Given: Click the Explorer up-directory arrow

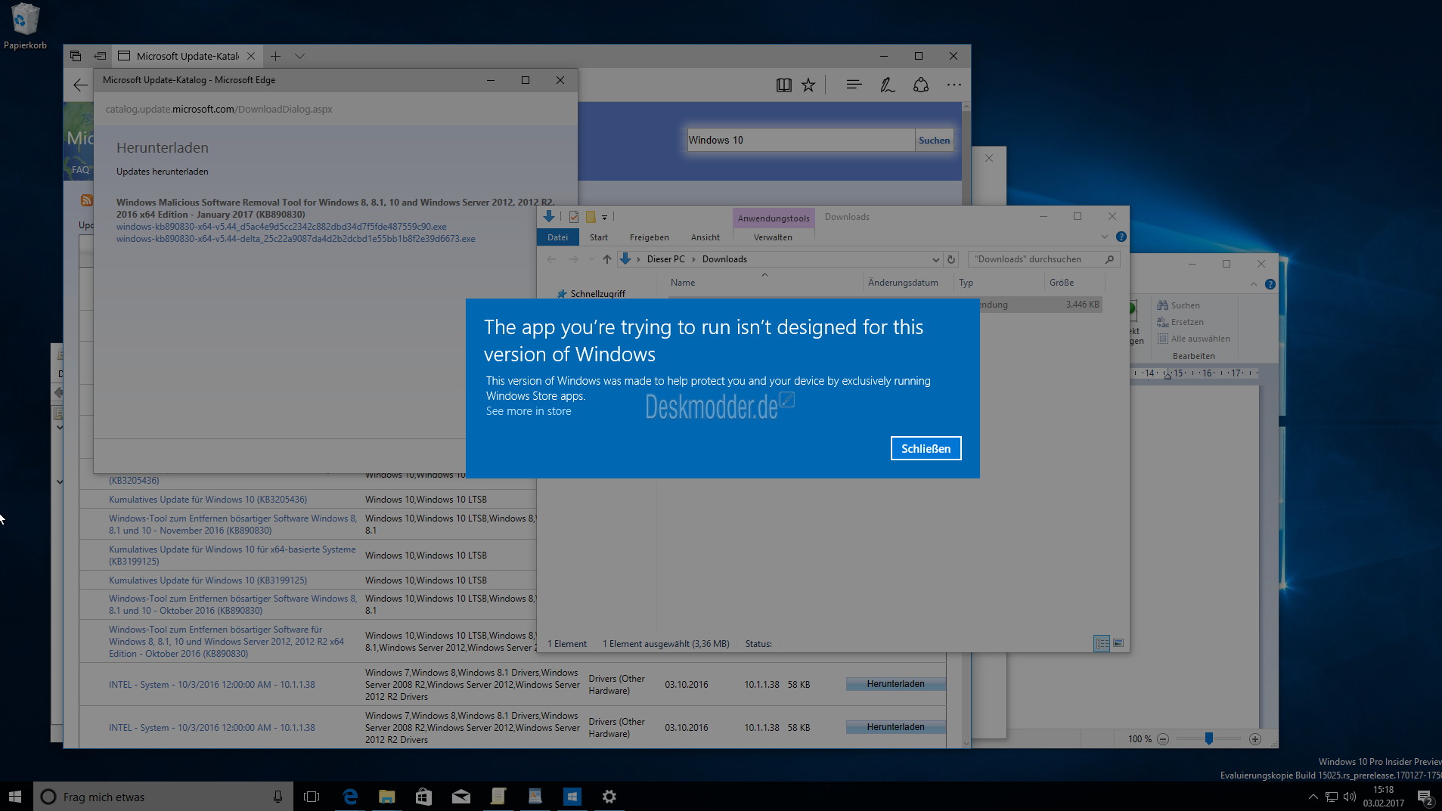Looking at the screenshot, I should [606, 259].
